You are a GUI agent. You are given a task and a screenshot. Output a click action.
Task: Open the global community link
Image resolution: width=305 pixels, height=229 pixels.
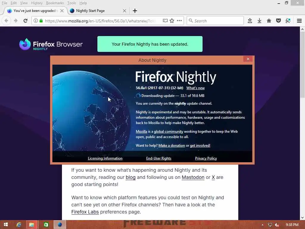[x=169, y=131]
